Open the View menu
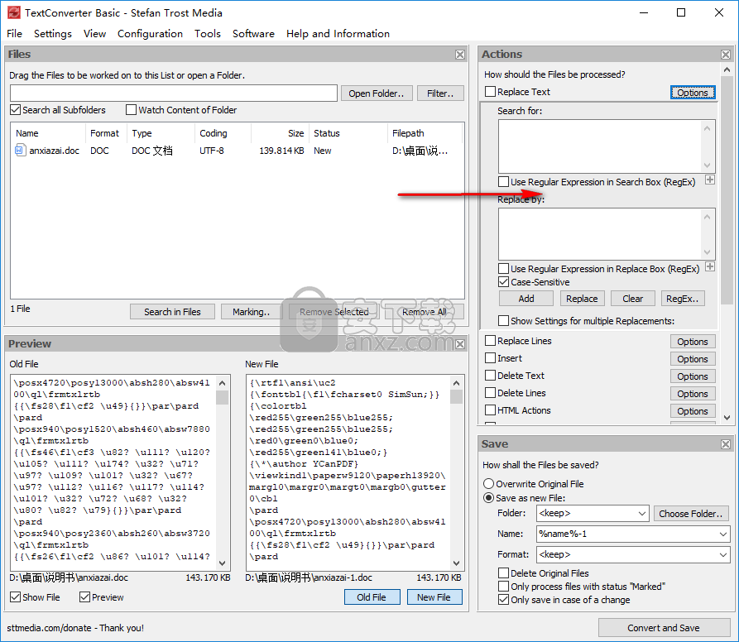The height and width of the screenshot is (642, 739). tap(94, 33)
